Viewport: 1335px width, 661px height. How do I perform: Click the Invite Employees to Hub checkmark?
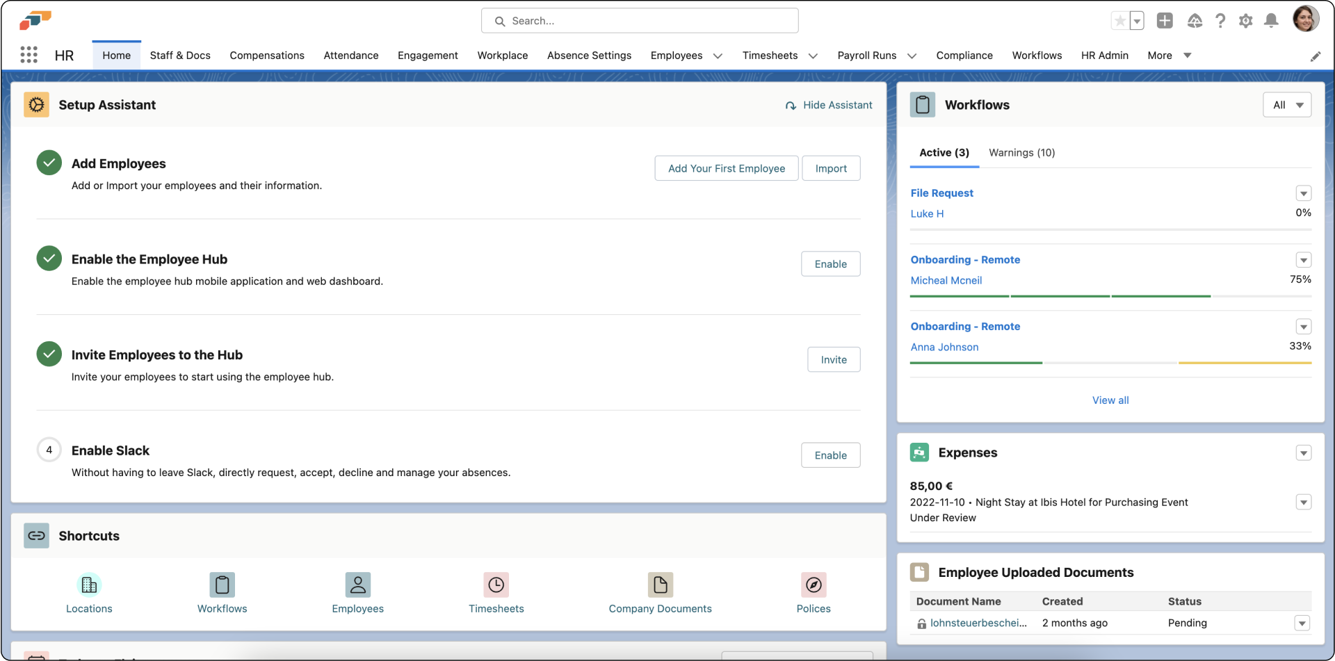coord(49,354)
